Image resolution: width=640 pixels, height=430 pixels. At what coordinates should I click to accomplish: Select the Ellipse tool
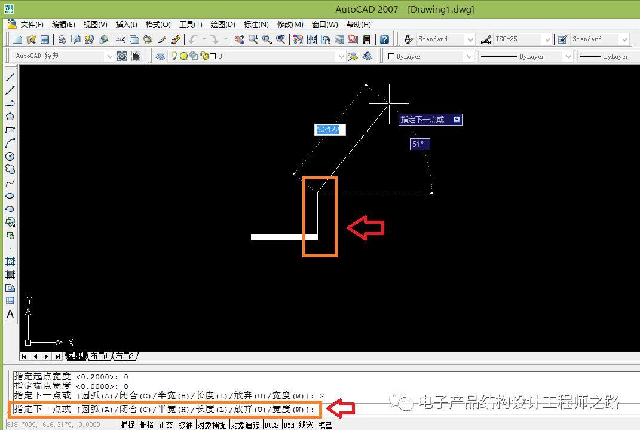(10, 196)
